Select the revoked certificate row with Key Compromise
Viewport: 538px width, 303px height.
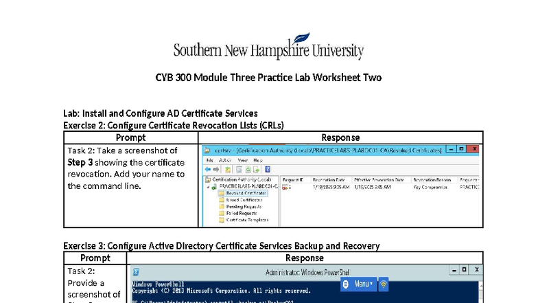point(380,187)
